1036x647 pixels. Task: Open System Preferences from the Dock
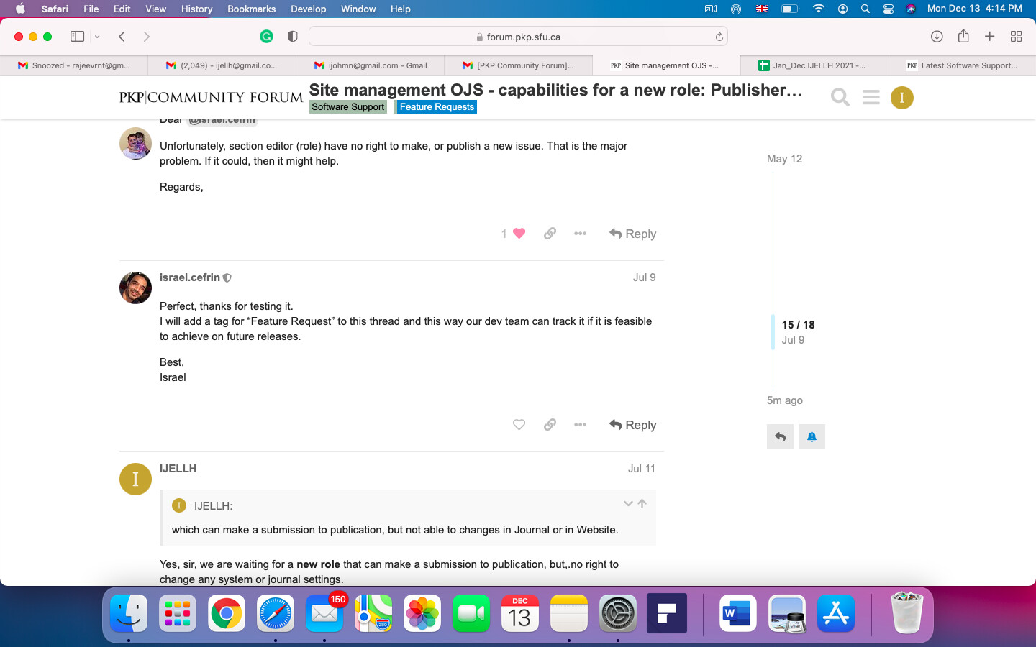point(617,614)
